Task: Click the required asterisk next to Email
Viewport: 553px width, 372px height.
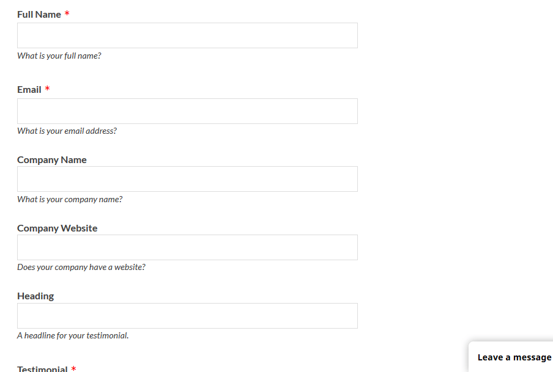Action: [x=47, y=90]
